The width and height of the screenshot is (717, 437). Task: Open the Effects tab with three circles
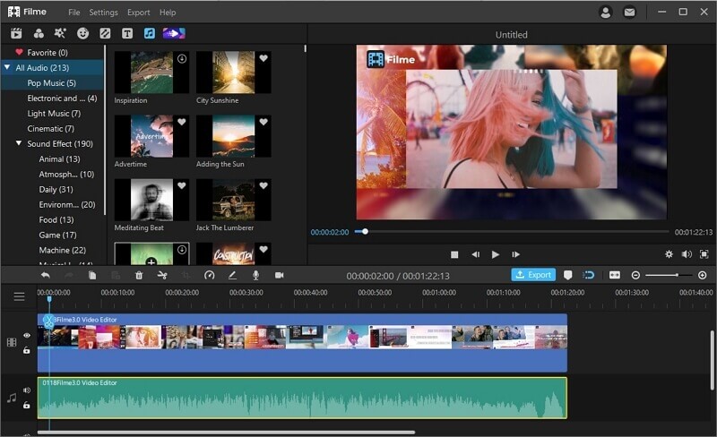tap(39, 33)
